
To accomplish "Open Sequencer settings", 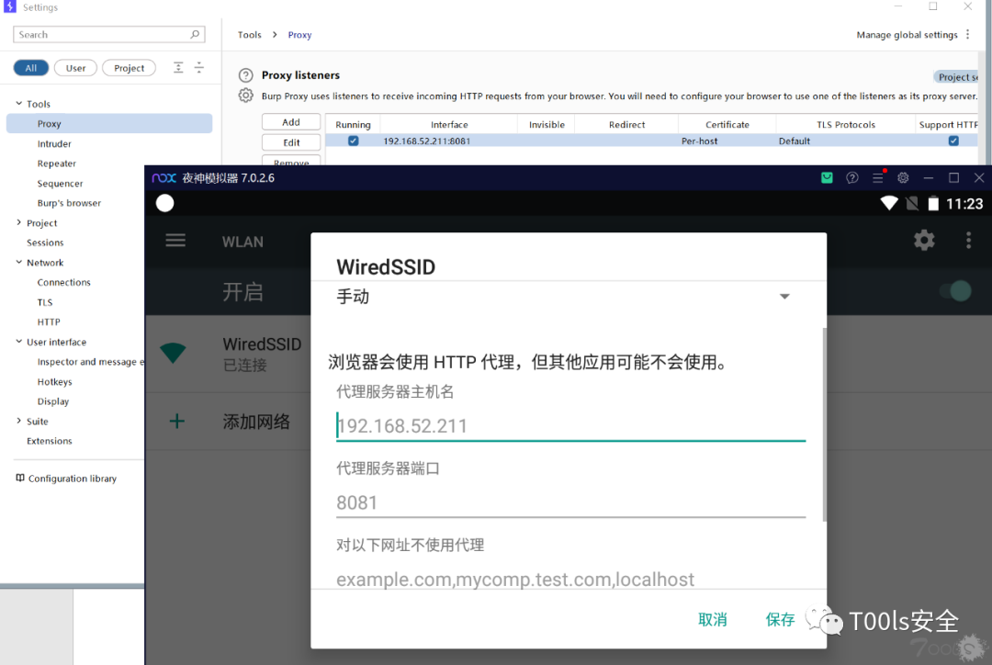I will (x=60, y=184).
